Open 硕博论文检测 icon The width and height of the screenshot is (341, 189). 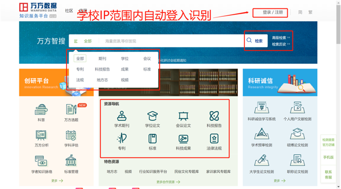(297, 134)
